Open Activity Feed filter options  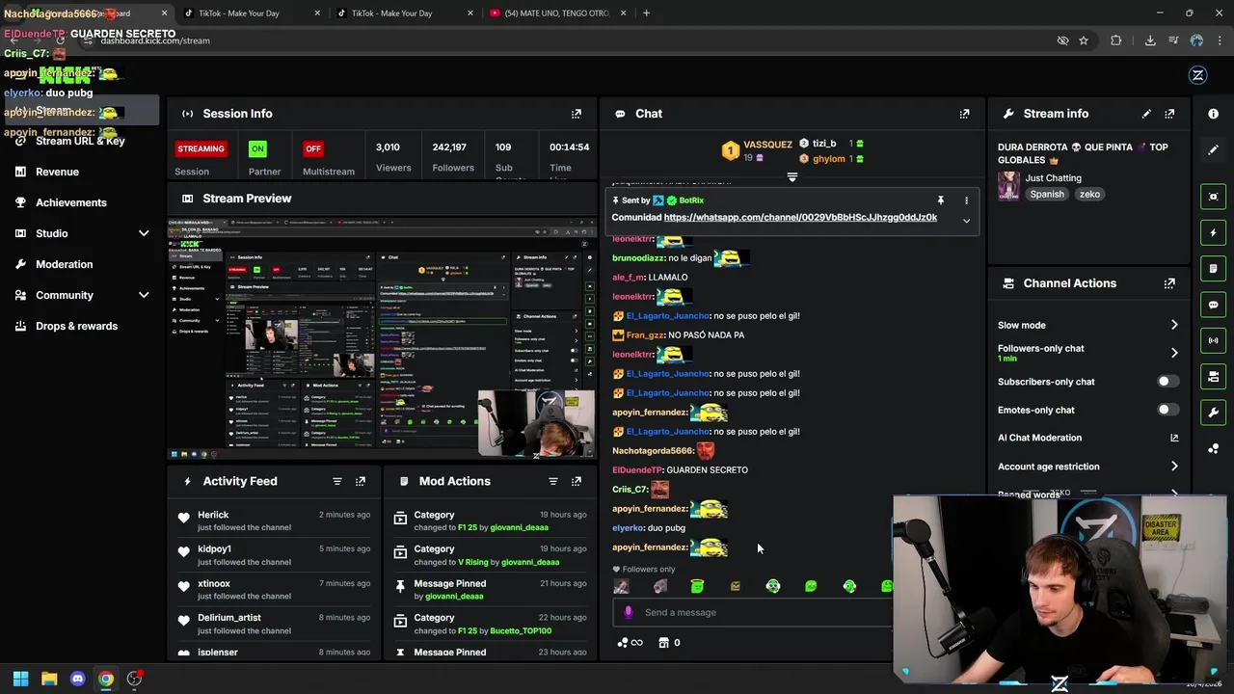point(337,481)
